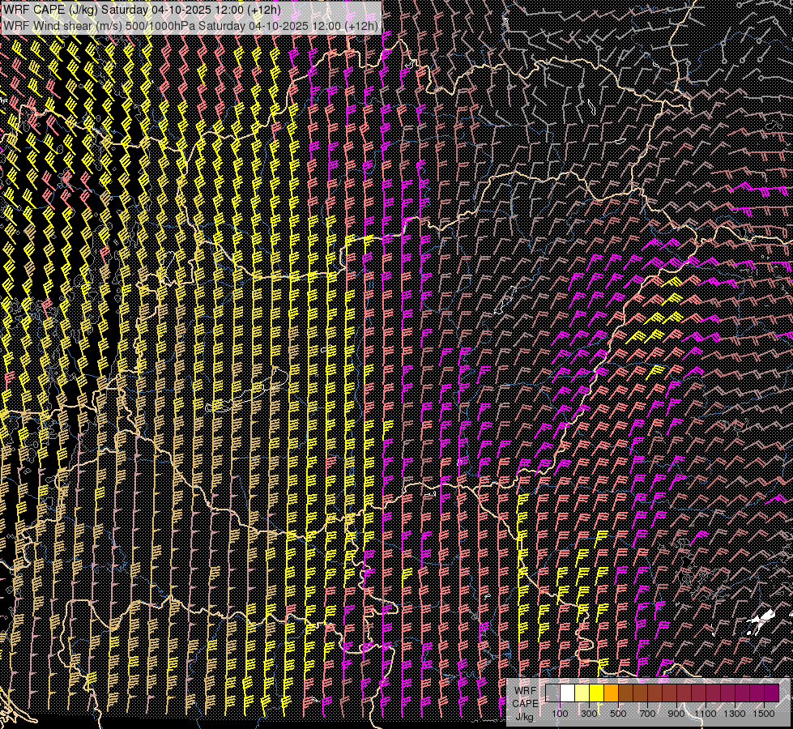Click the 900 legend scale label

click(676, 713)
